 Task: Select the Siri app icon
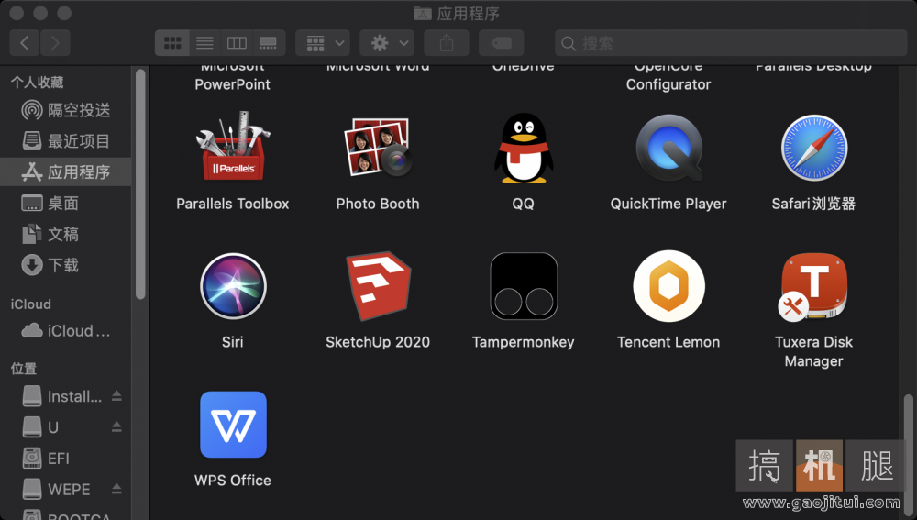(x=233, y=286)
